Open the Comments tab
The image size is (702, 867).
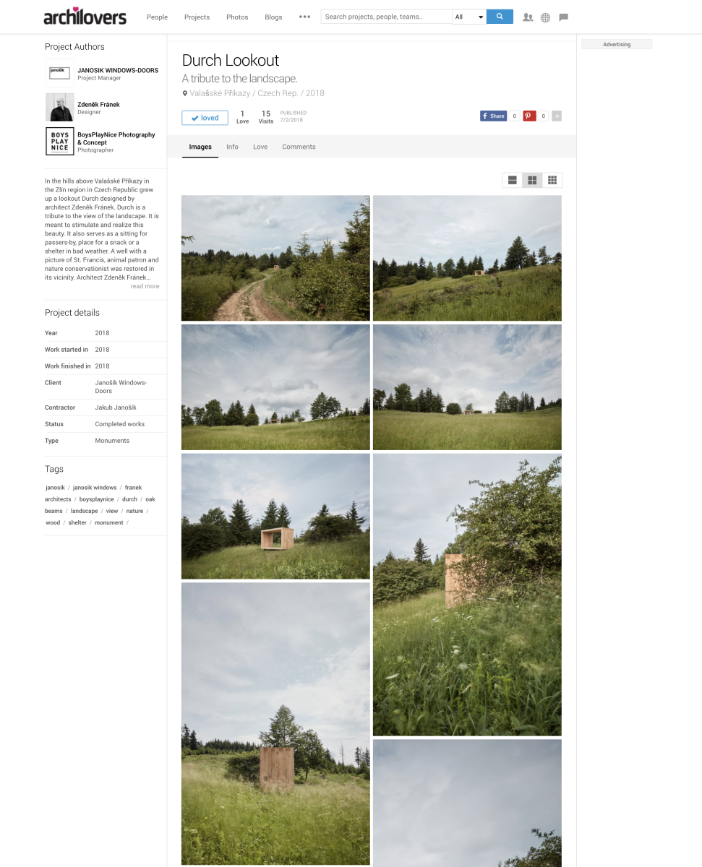click(299, 147)
